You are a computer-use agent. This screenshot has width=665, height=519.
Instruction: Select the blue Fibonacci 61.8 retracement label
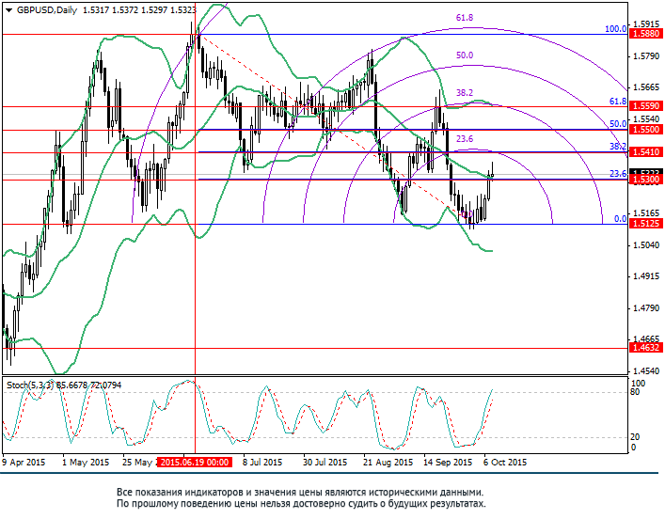[x=618, y=101]
